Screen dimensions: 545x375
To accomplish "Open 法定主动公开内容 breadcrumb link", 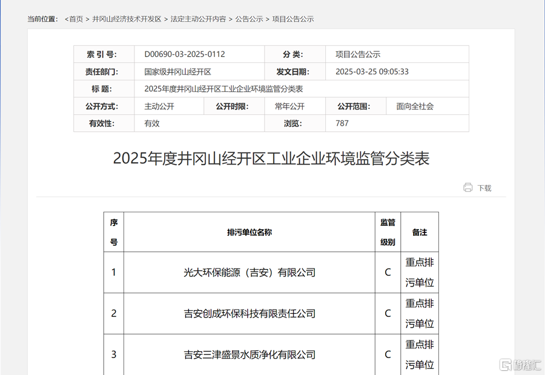I will tap(198, 19).
